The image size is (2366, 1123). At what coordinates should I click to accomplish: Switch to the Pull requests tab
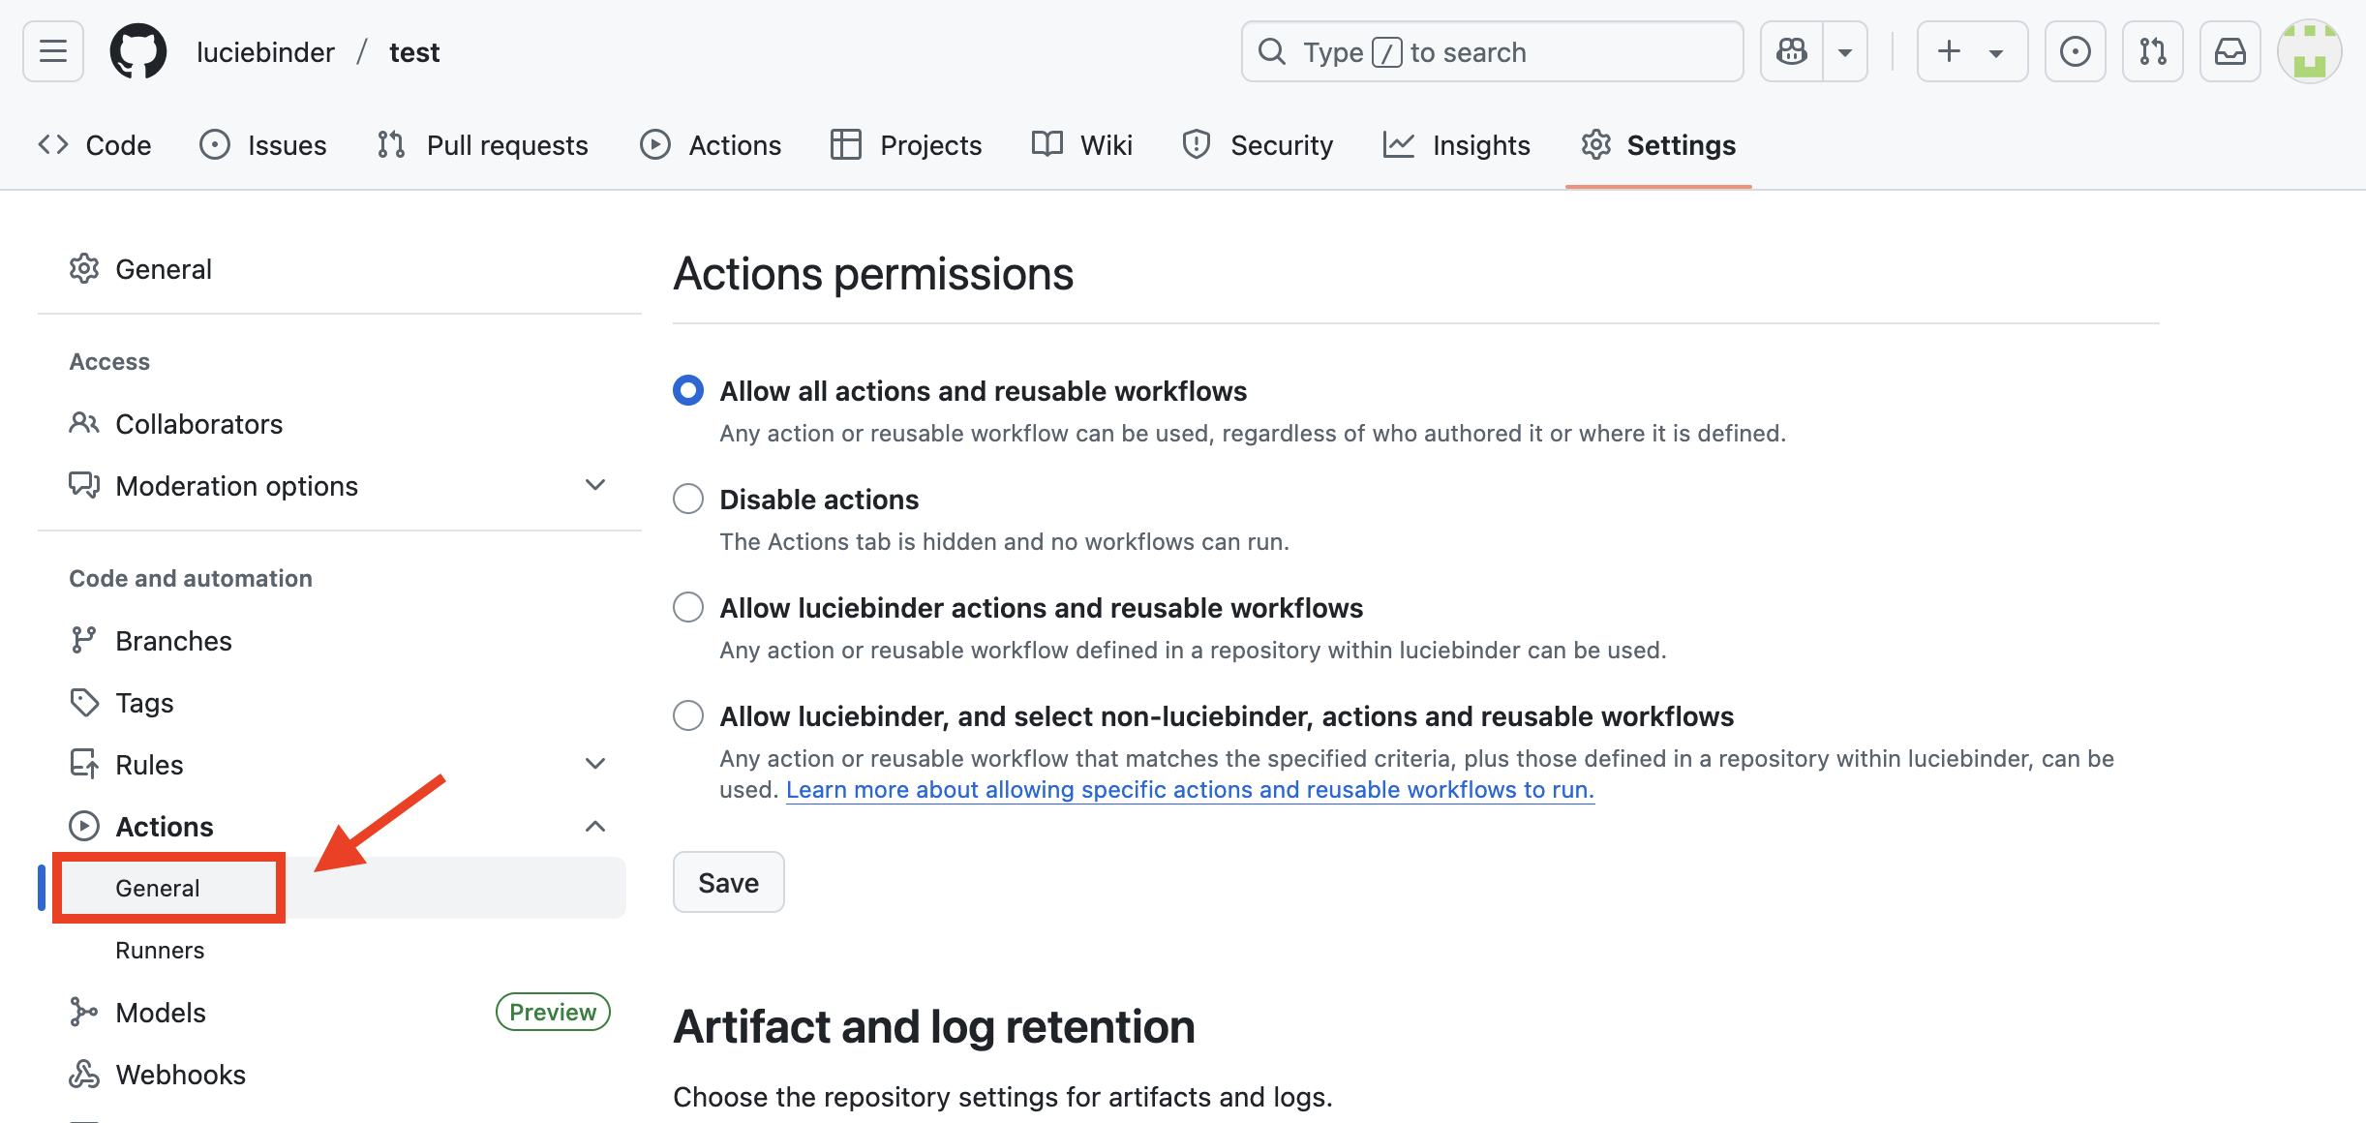coord(482,145)
